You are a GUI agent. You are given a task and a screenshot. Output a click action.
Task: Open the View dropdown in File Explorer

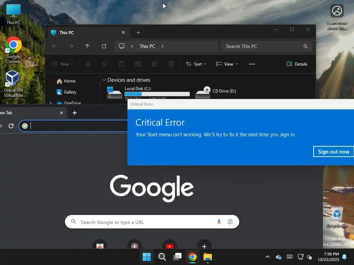point(227,64)
